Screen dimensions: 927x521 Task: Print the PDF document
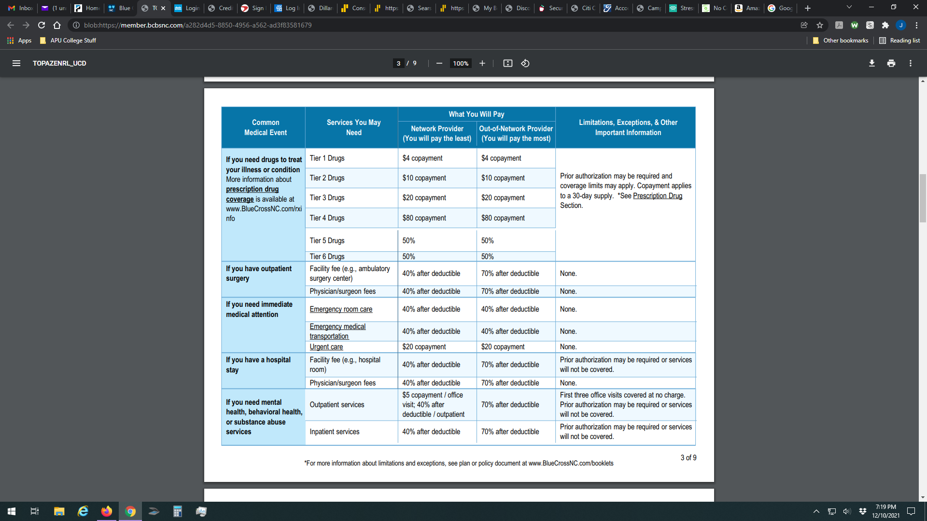click(891, 63)
